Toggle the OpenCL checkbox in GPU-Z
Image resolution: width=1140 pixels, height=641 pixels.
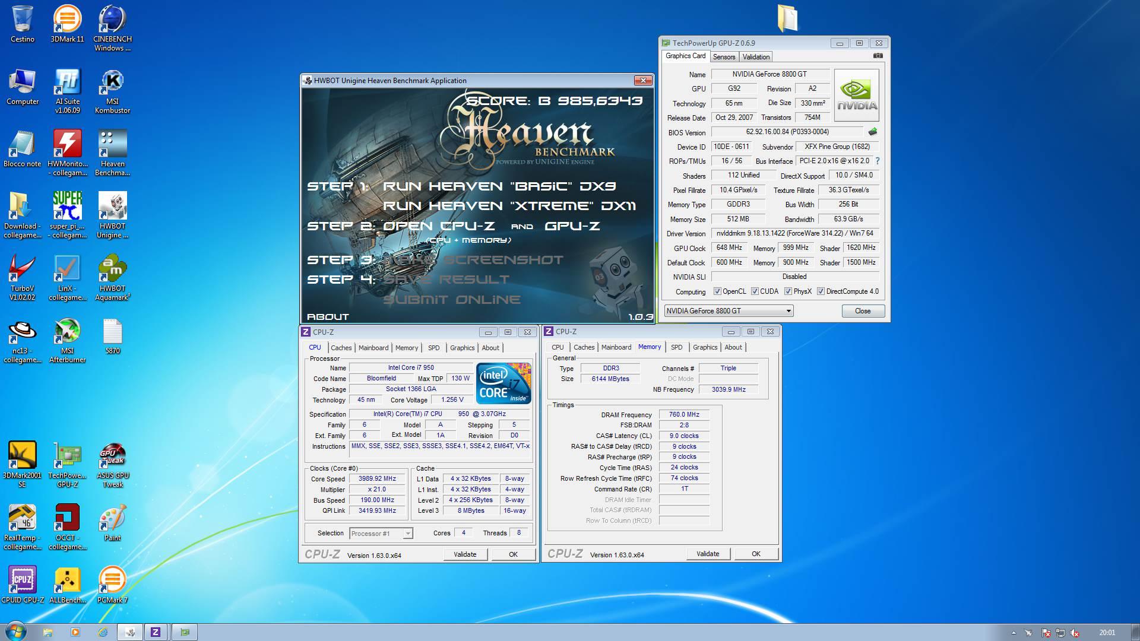pos(717,291)
